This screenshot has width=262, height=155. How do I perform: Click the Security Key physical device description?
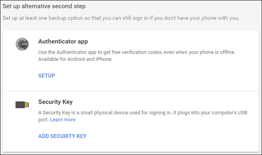tap(143, 116)
